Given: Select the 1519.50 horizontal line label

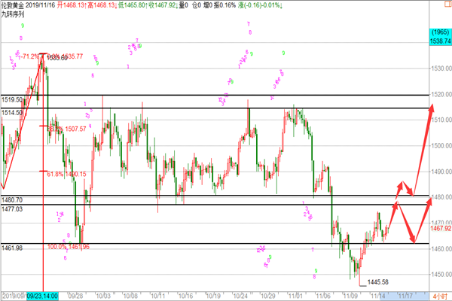Looking at the screenshot, I should 12,99.
